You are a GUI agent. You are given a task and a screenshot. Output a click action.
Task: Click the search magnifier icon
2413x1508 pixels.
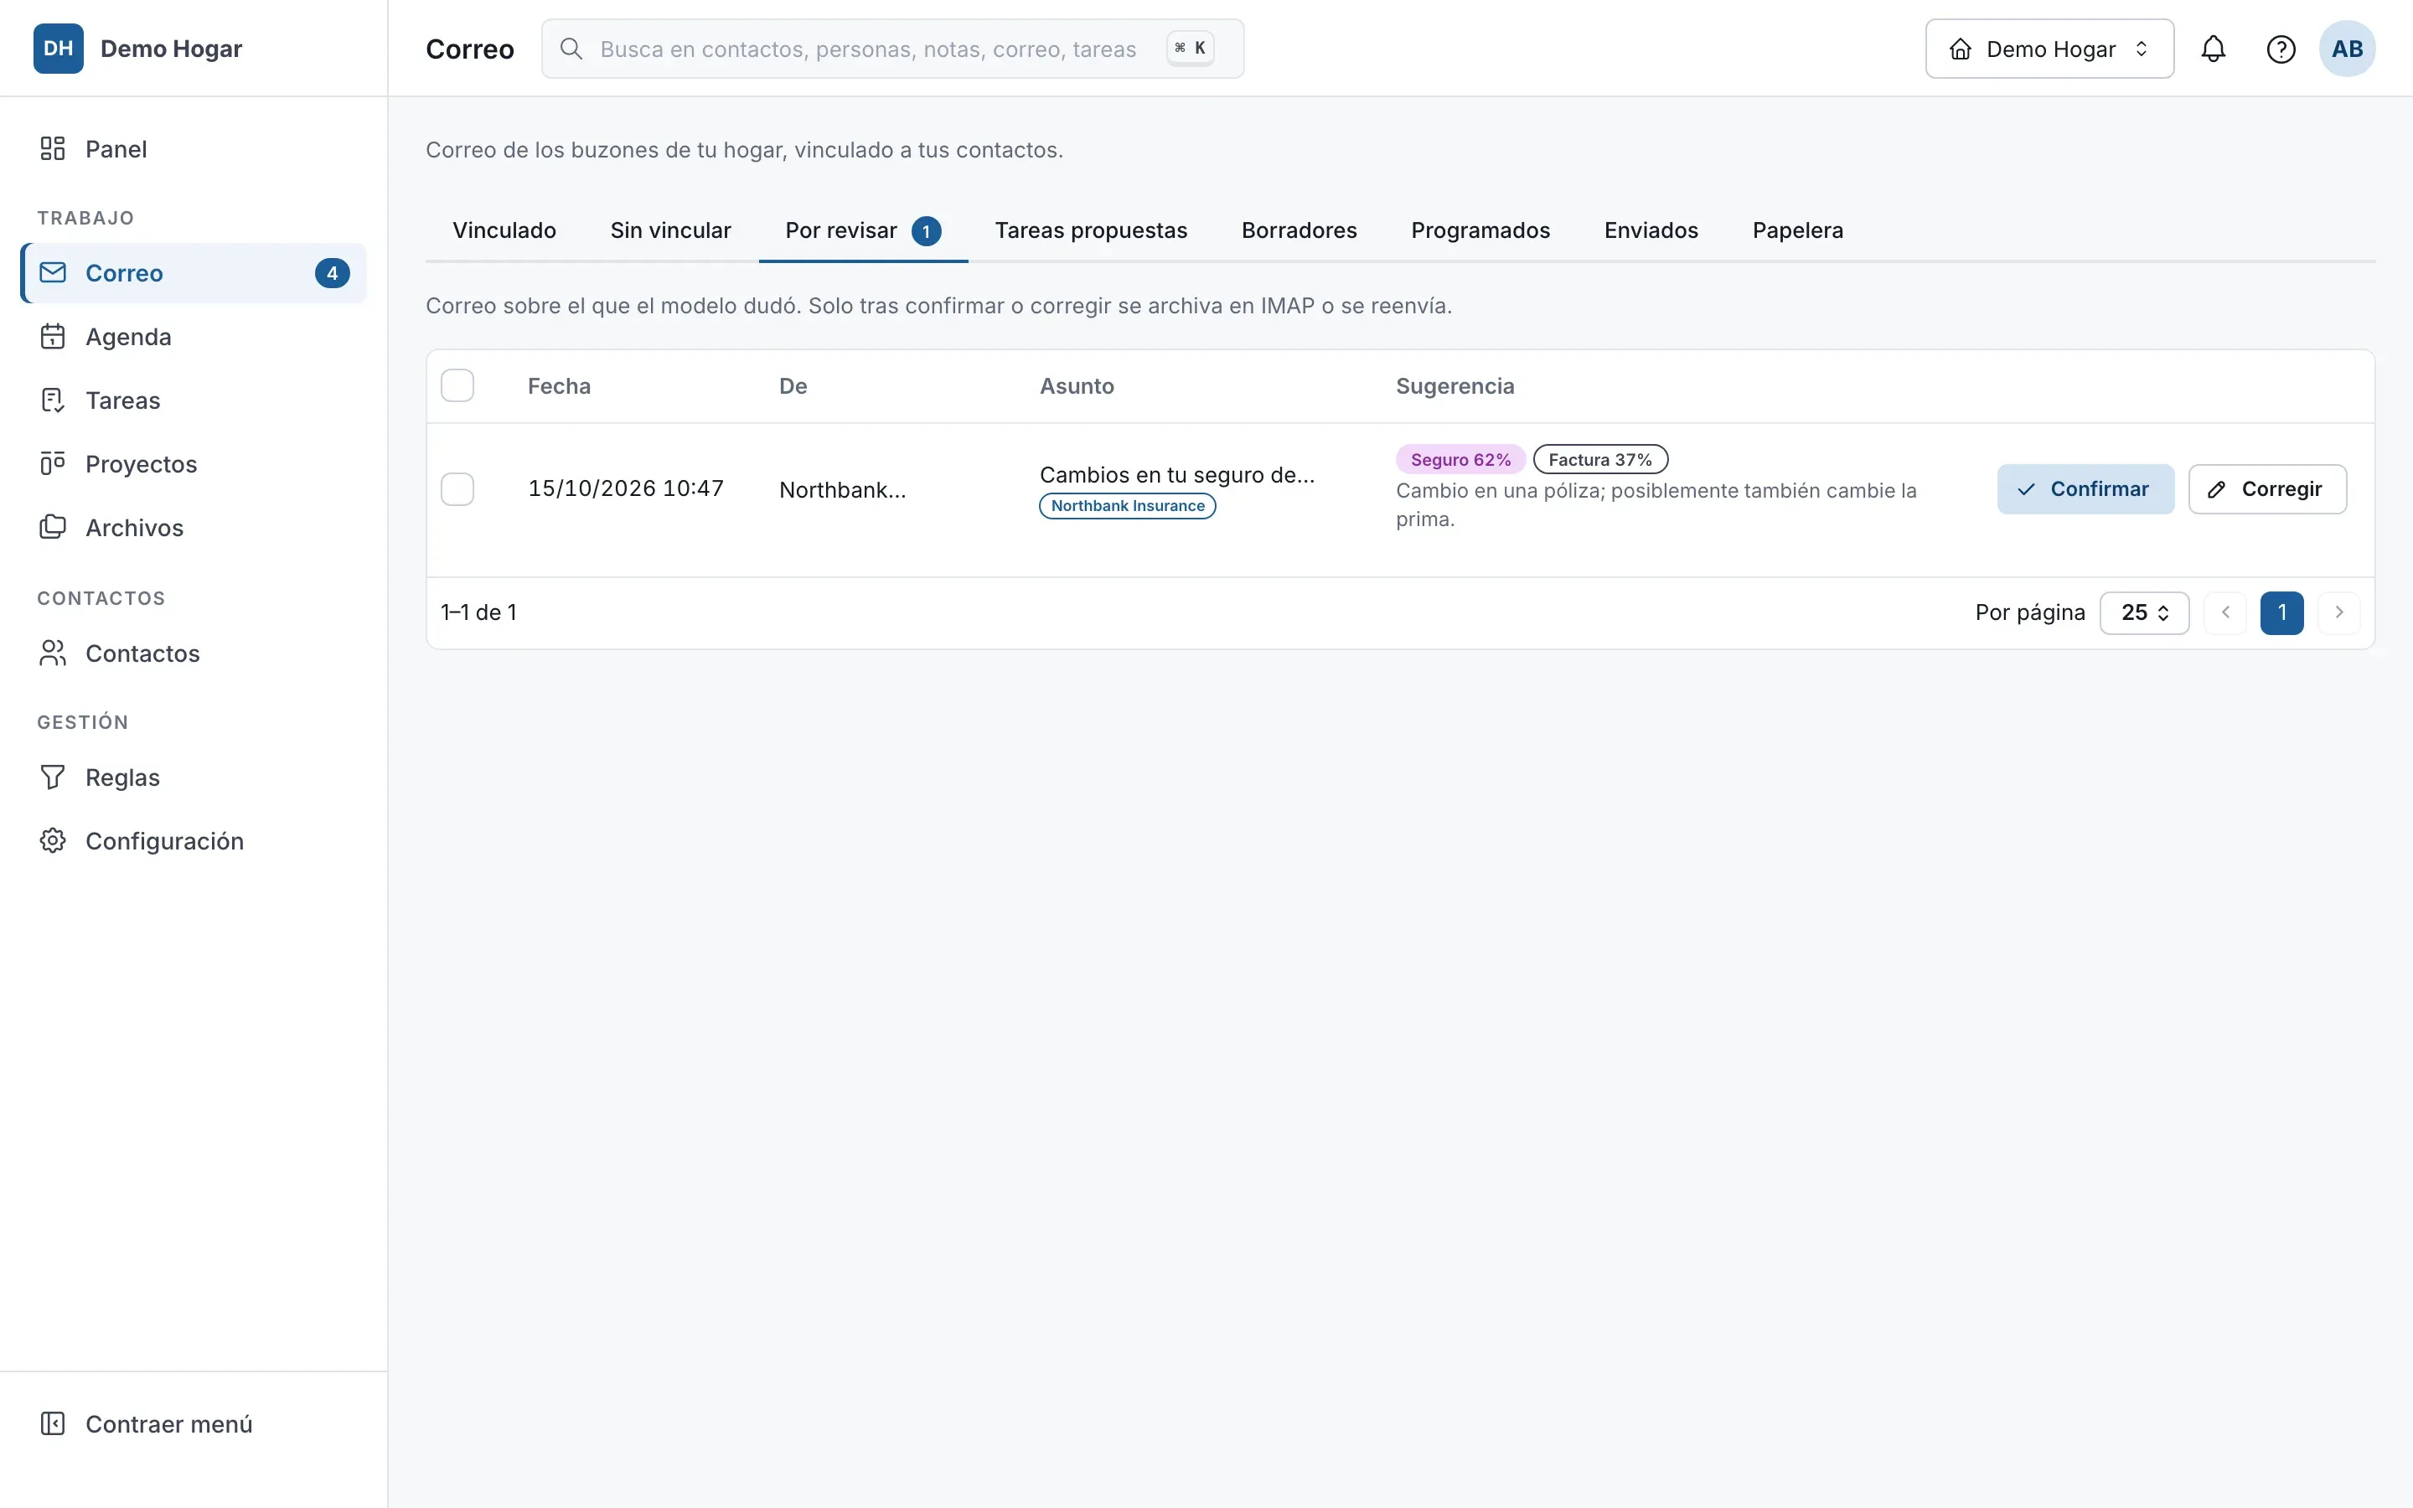(x=571, y=49)
